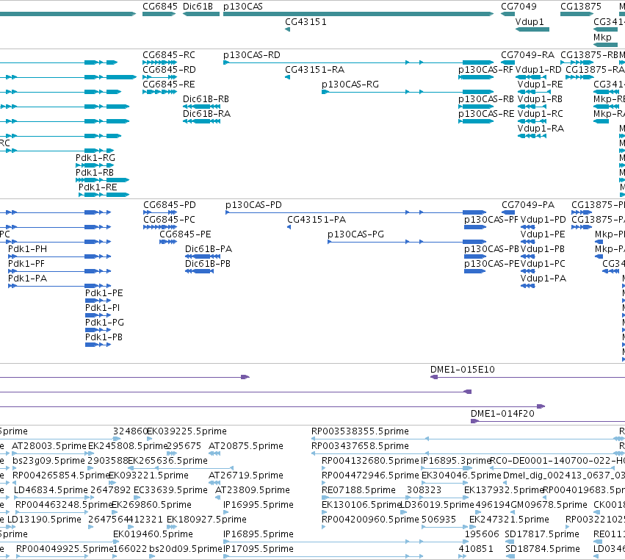
Task: Click transcript Pdk1-RB
Action: click(95, 173)
